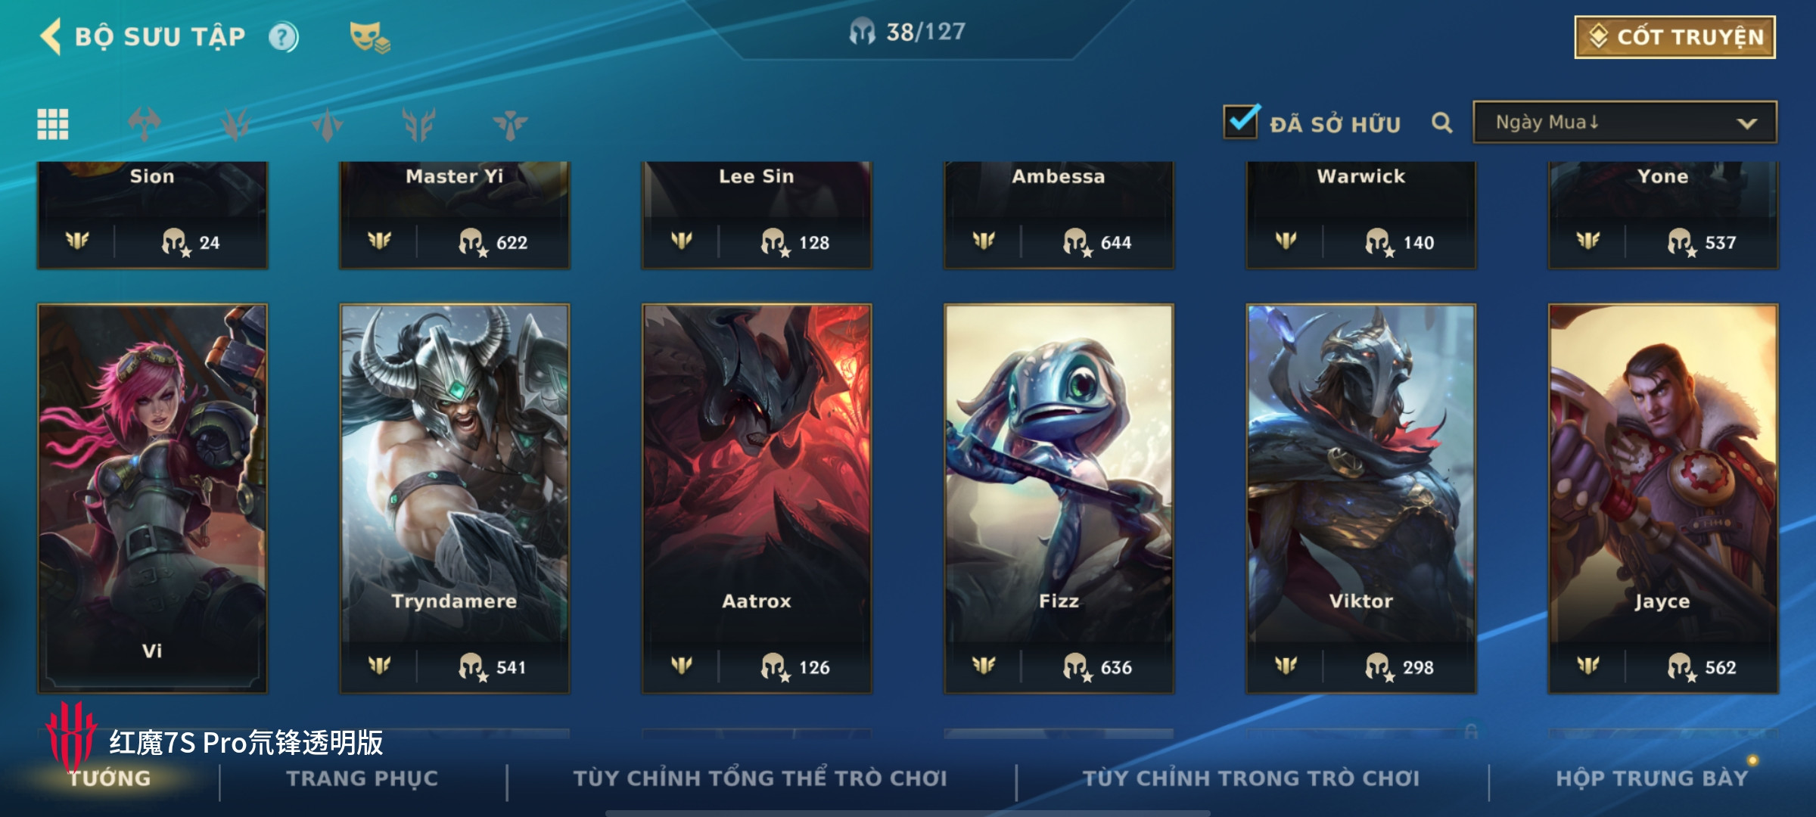
Task: Select the Fizz champion card
Action: (x=1059, y=499)
